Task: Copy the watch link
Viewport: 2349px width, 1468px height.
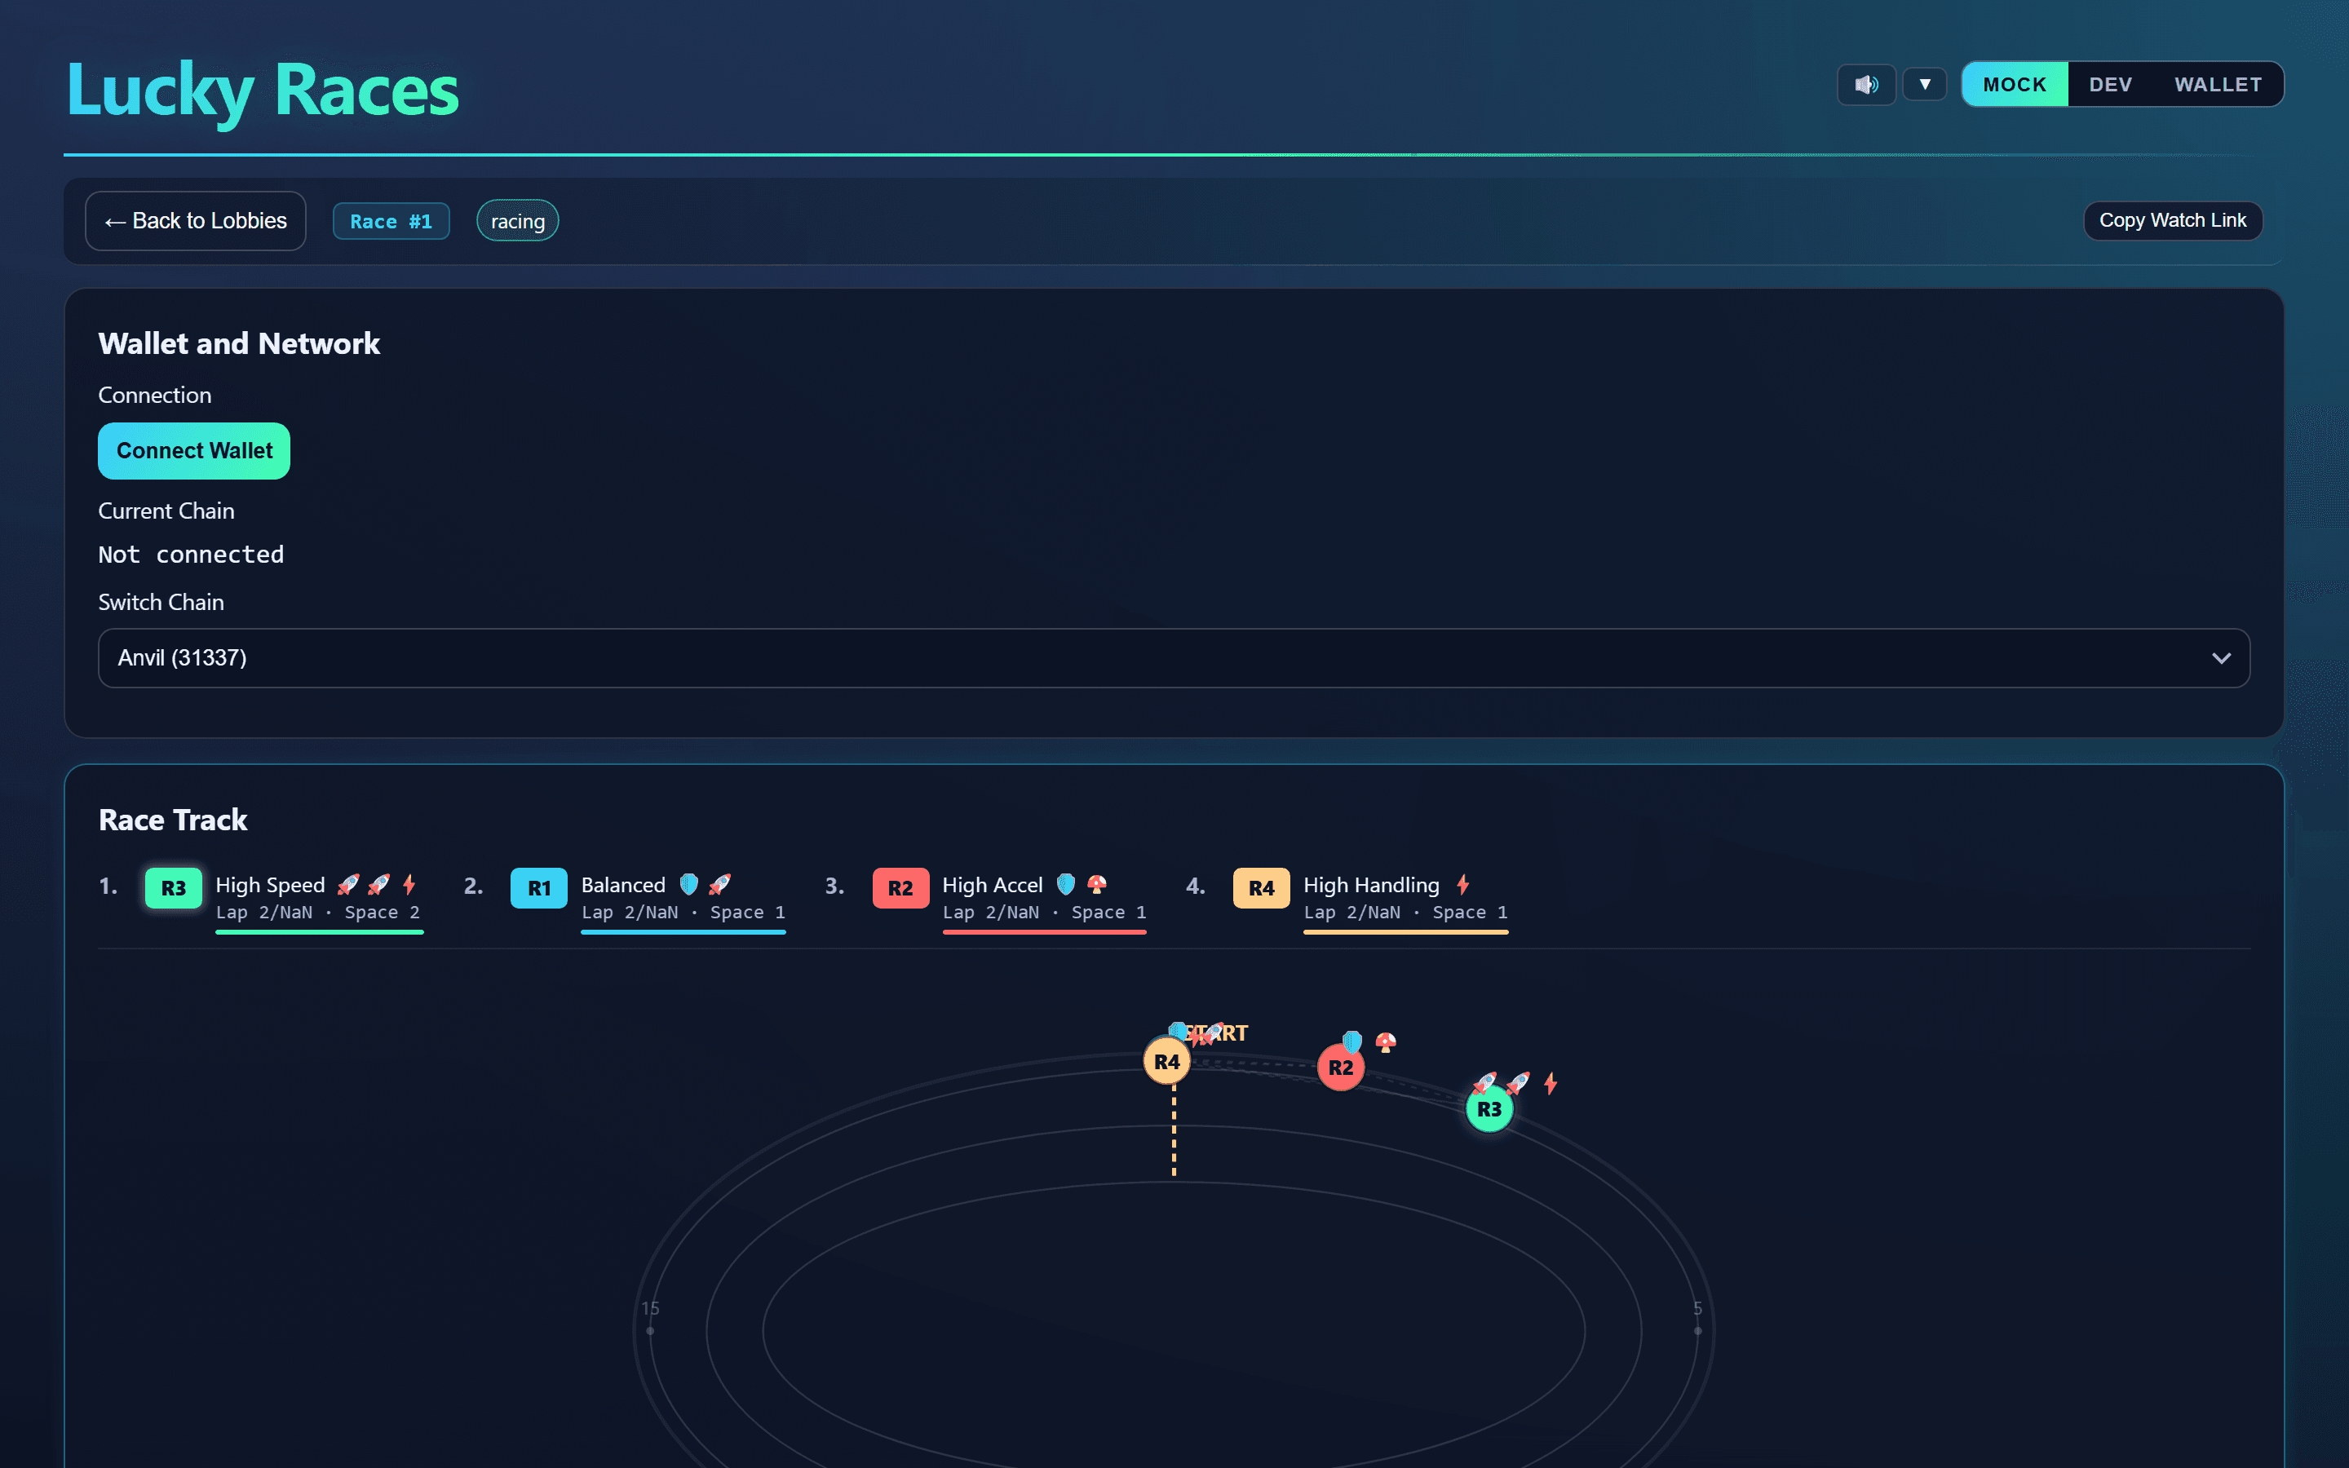Action: (2172, 221)
